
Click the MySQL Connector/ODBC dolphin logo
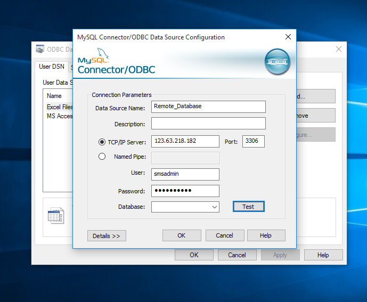coord(116,62)
